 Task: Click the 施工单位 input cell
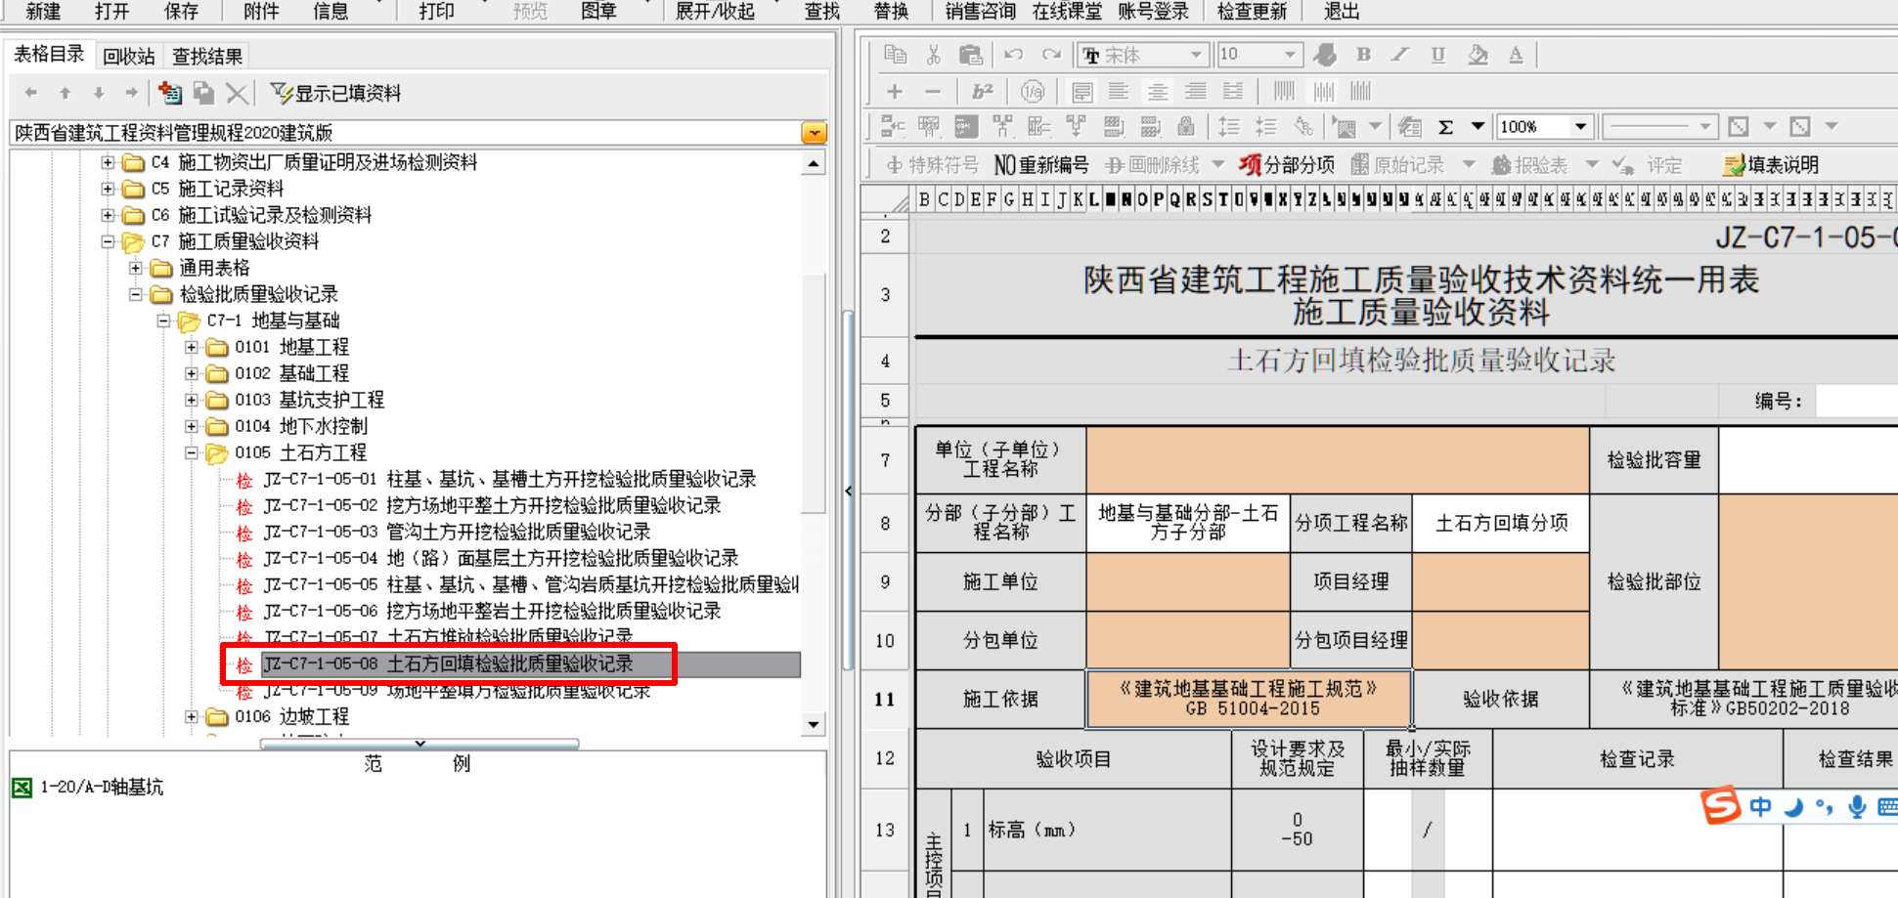(1187, 582)
